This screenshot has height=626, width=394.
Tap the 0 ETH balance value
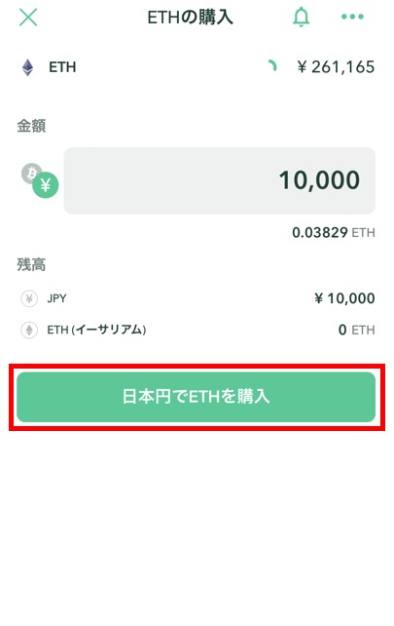(357, 330)
